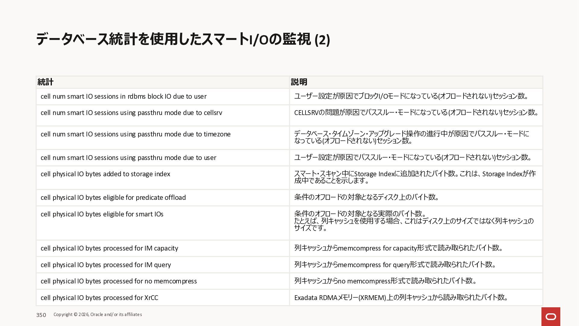Image resolution: width=579 pixels, height=326 pixels.
Task: Click the 'rdbms block IO due to user' cell
Action: click(124, 97)
